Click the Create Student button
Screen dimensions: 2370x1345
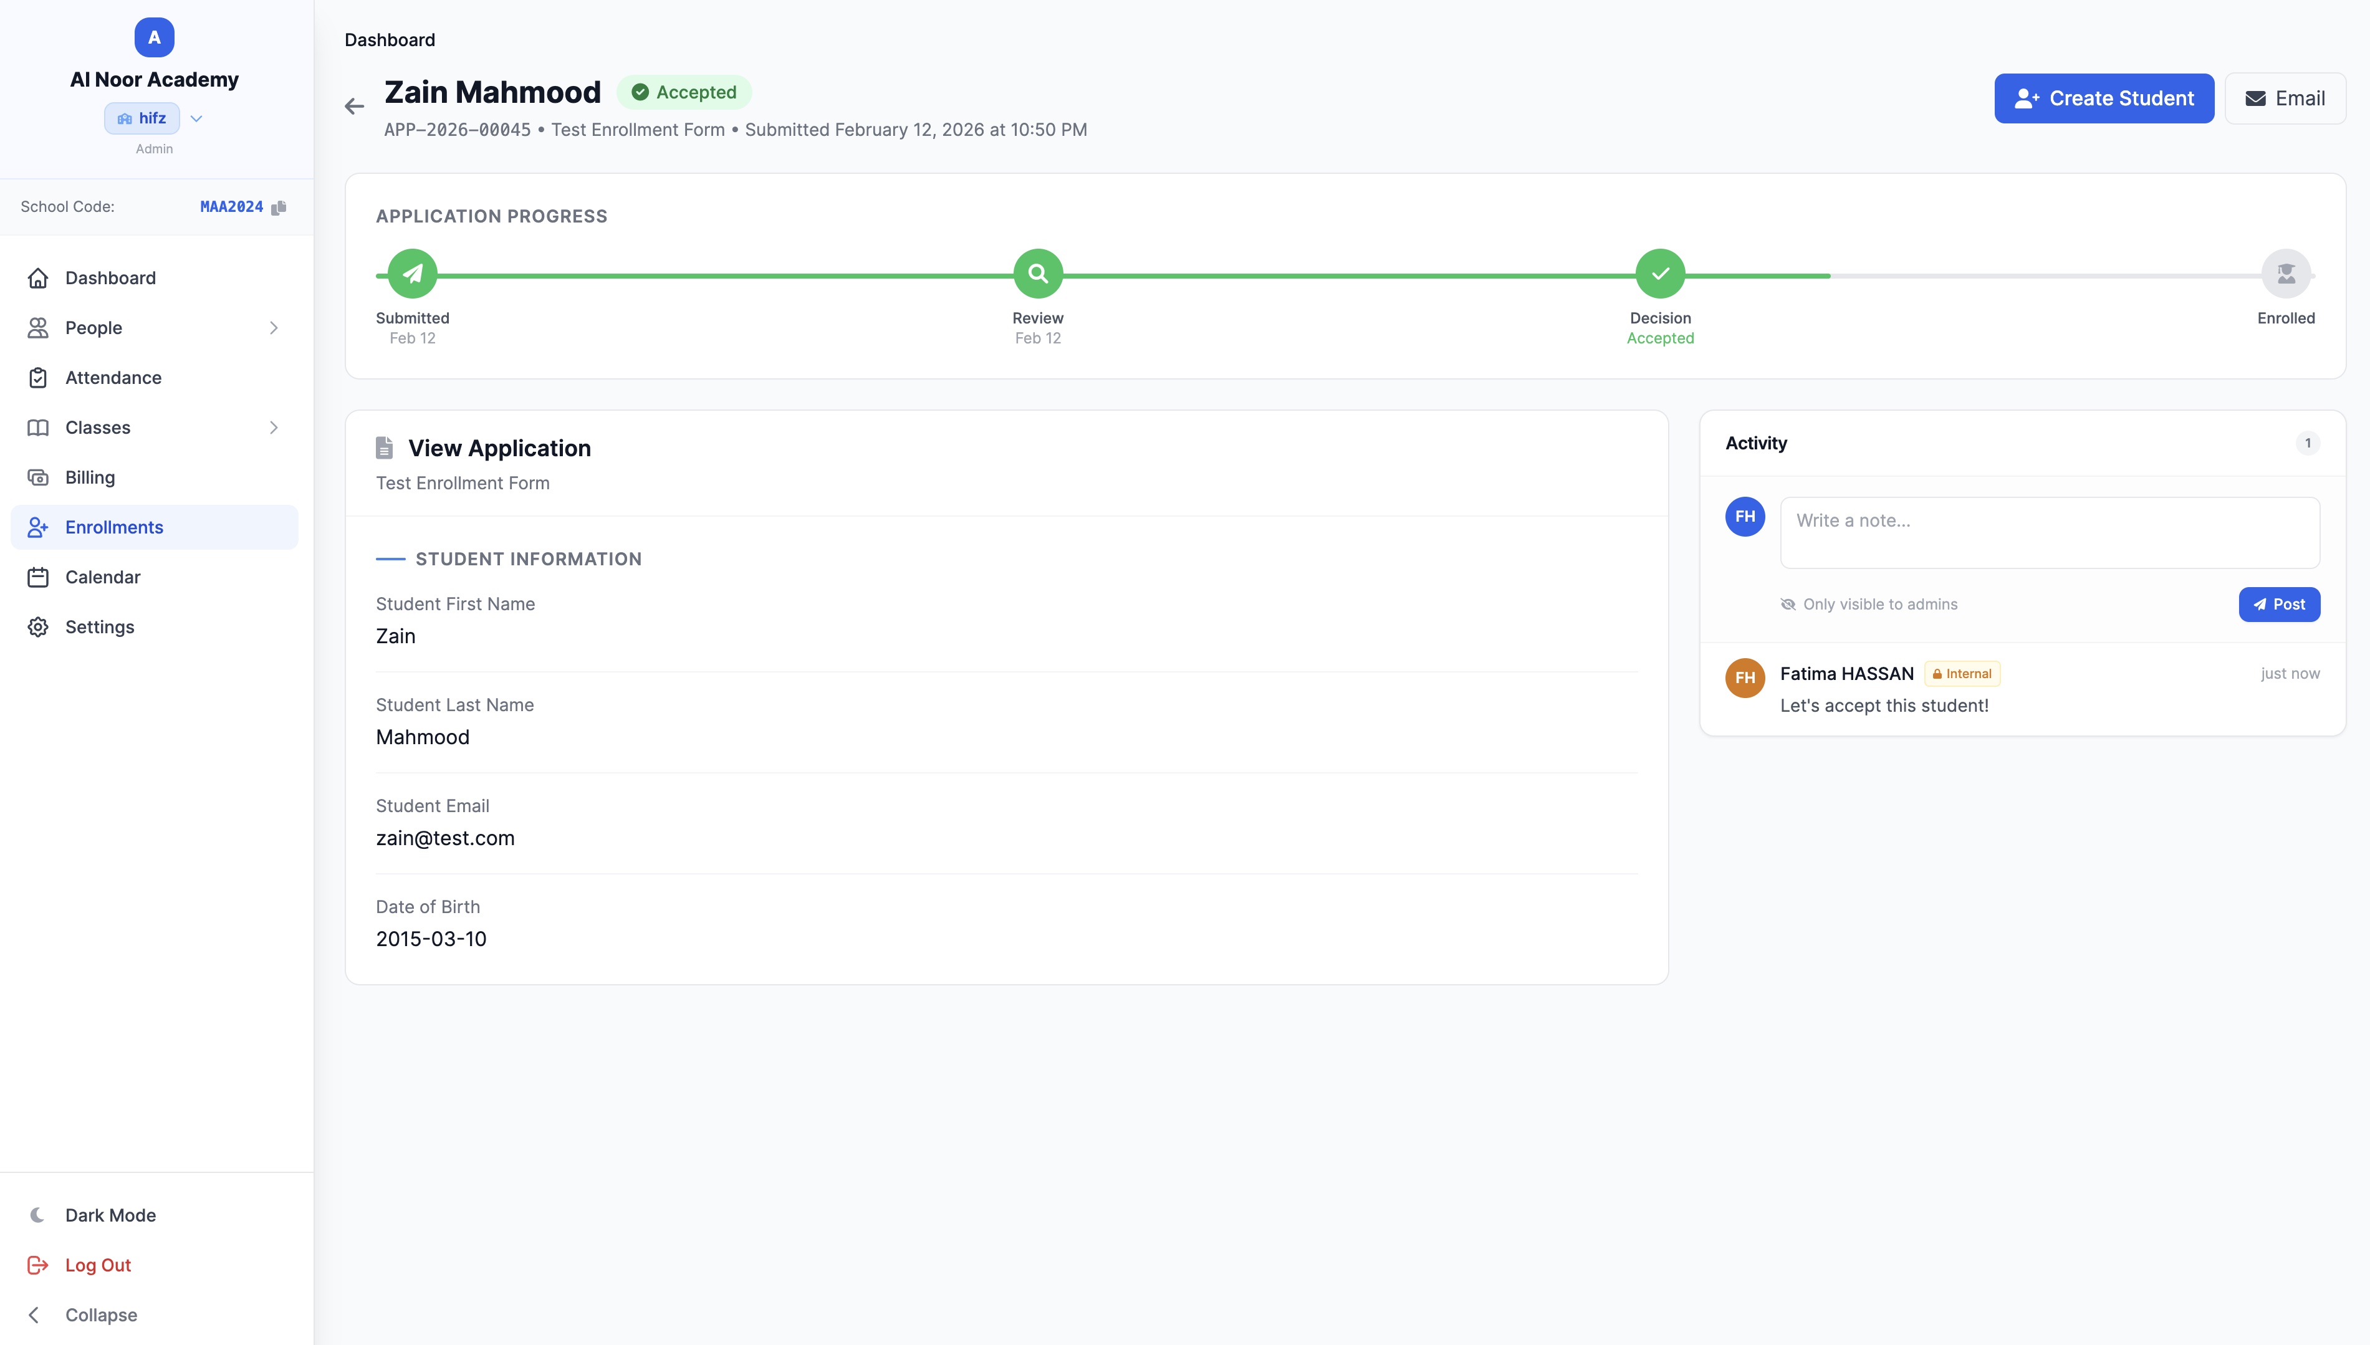click(x=2103, y=98)
